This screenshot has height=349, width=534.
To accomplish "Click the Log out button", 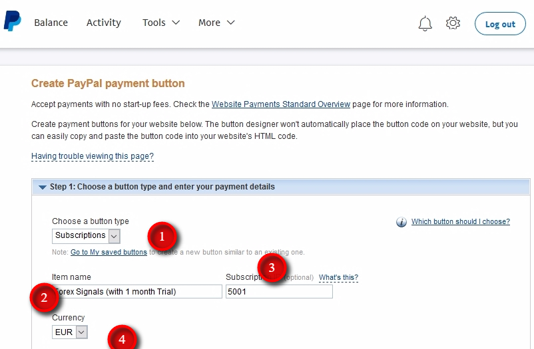I will 500,24.
